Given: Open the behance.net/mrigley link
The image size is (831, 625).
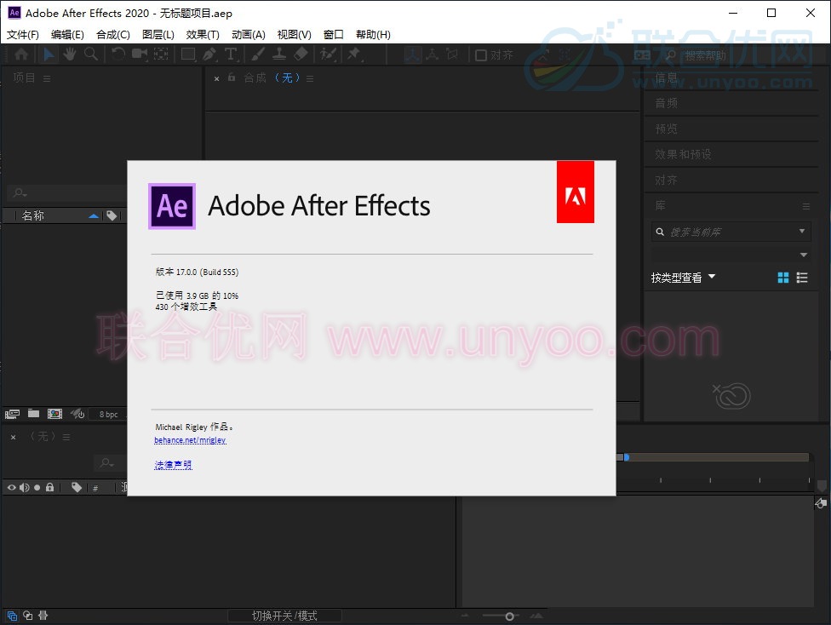Looking at the screenshot, I should tap(190, 440).
